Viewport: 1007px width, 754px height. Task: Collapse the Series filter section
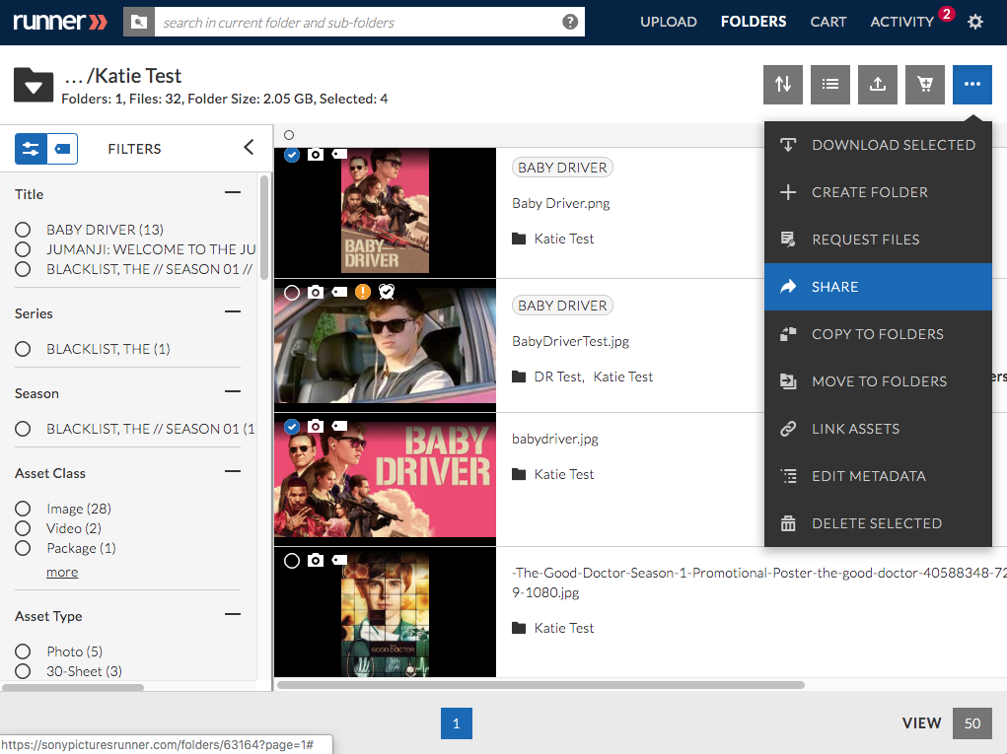[x=233, y=311]
